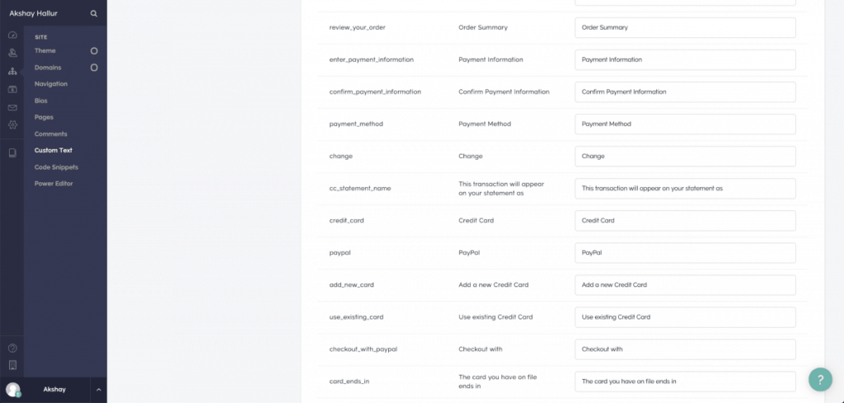Open the help question mark sidebar icon

12,348
